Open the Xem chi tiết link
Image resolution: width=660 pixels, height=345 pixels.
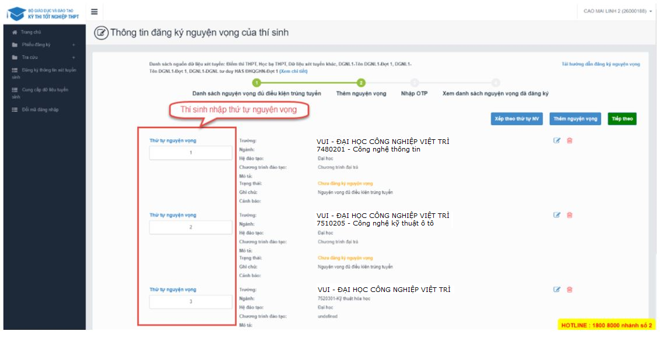(x=293, y=71)
